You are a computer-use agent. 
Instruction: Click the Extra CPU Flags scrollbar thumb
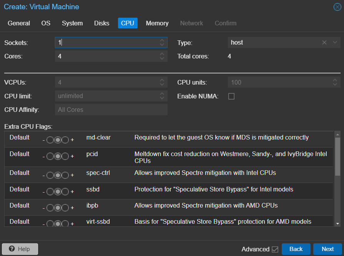[x=337, y=156]
